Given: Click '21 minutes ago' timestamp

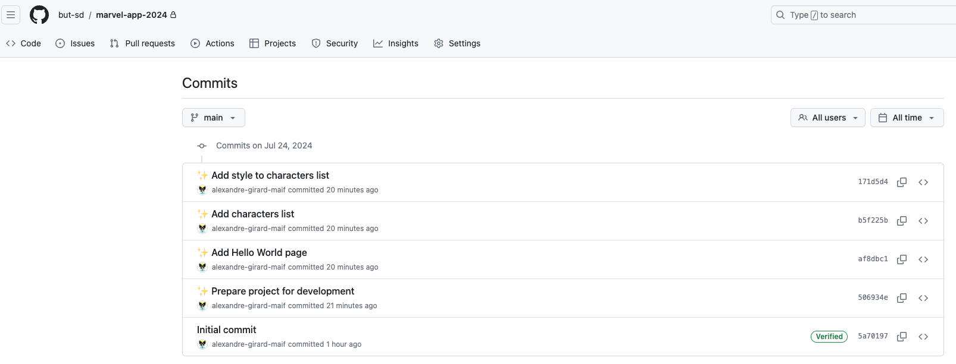Looking at the screenshot, I should [x=352, y=306].
